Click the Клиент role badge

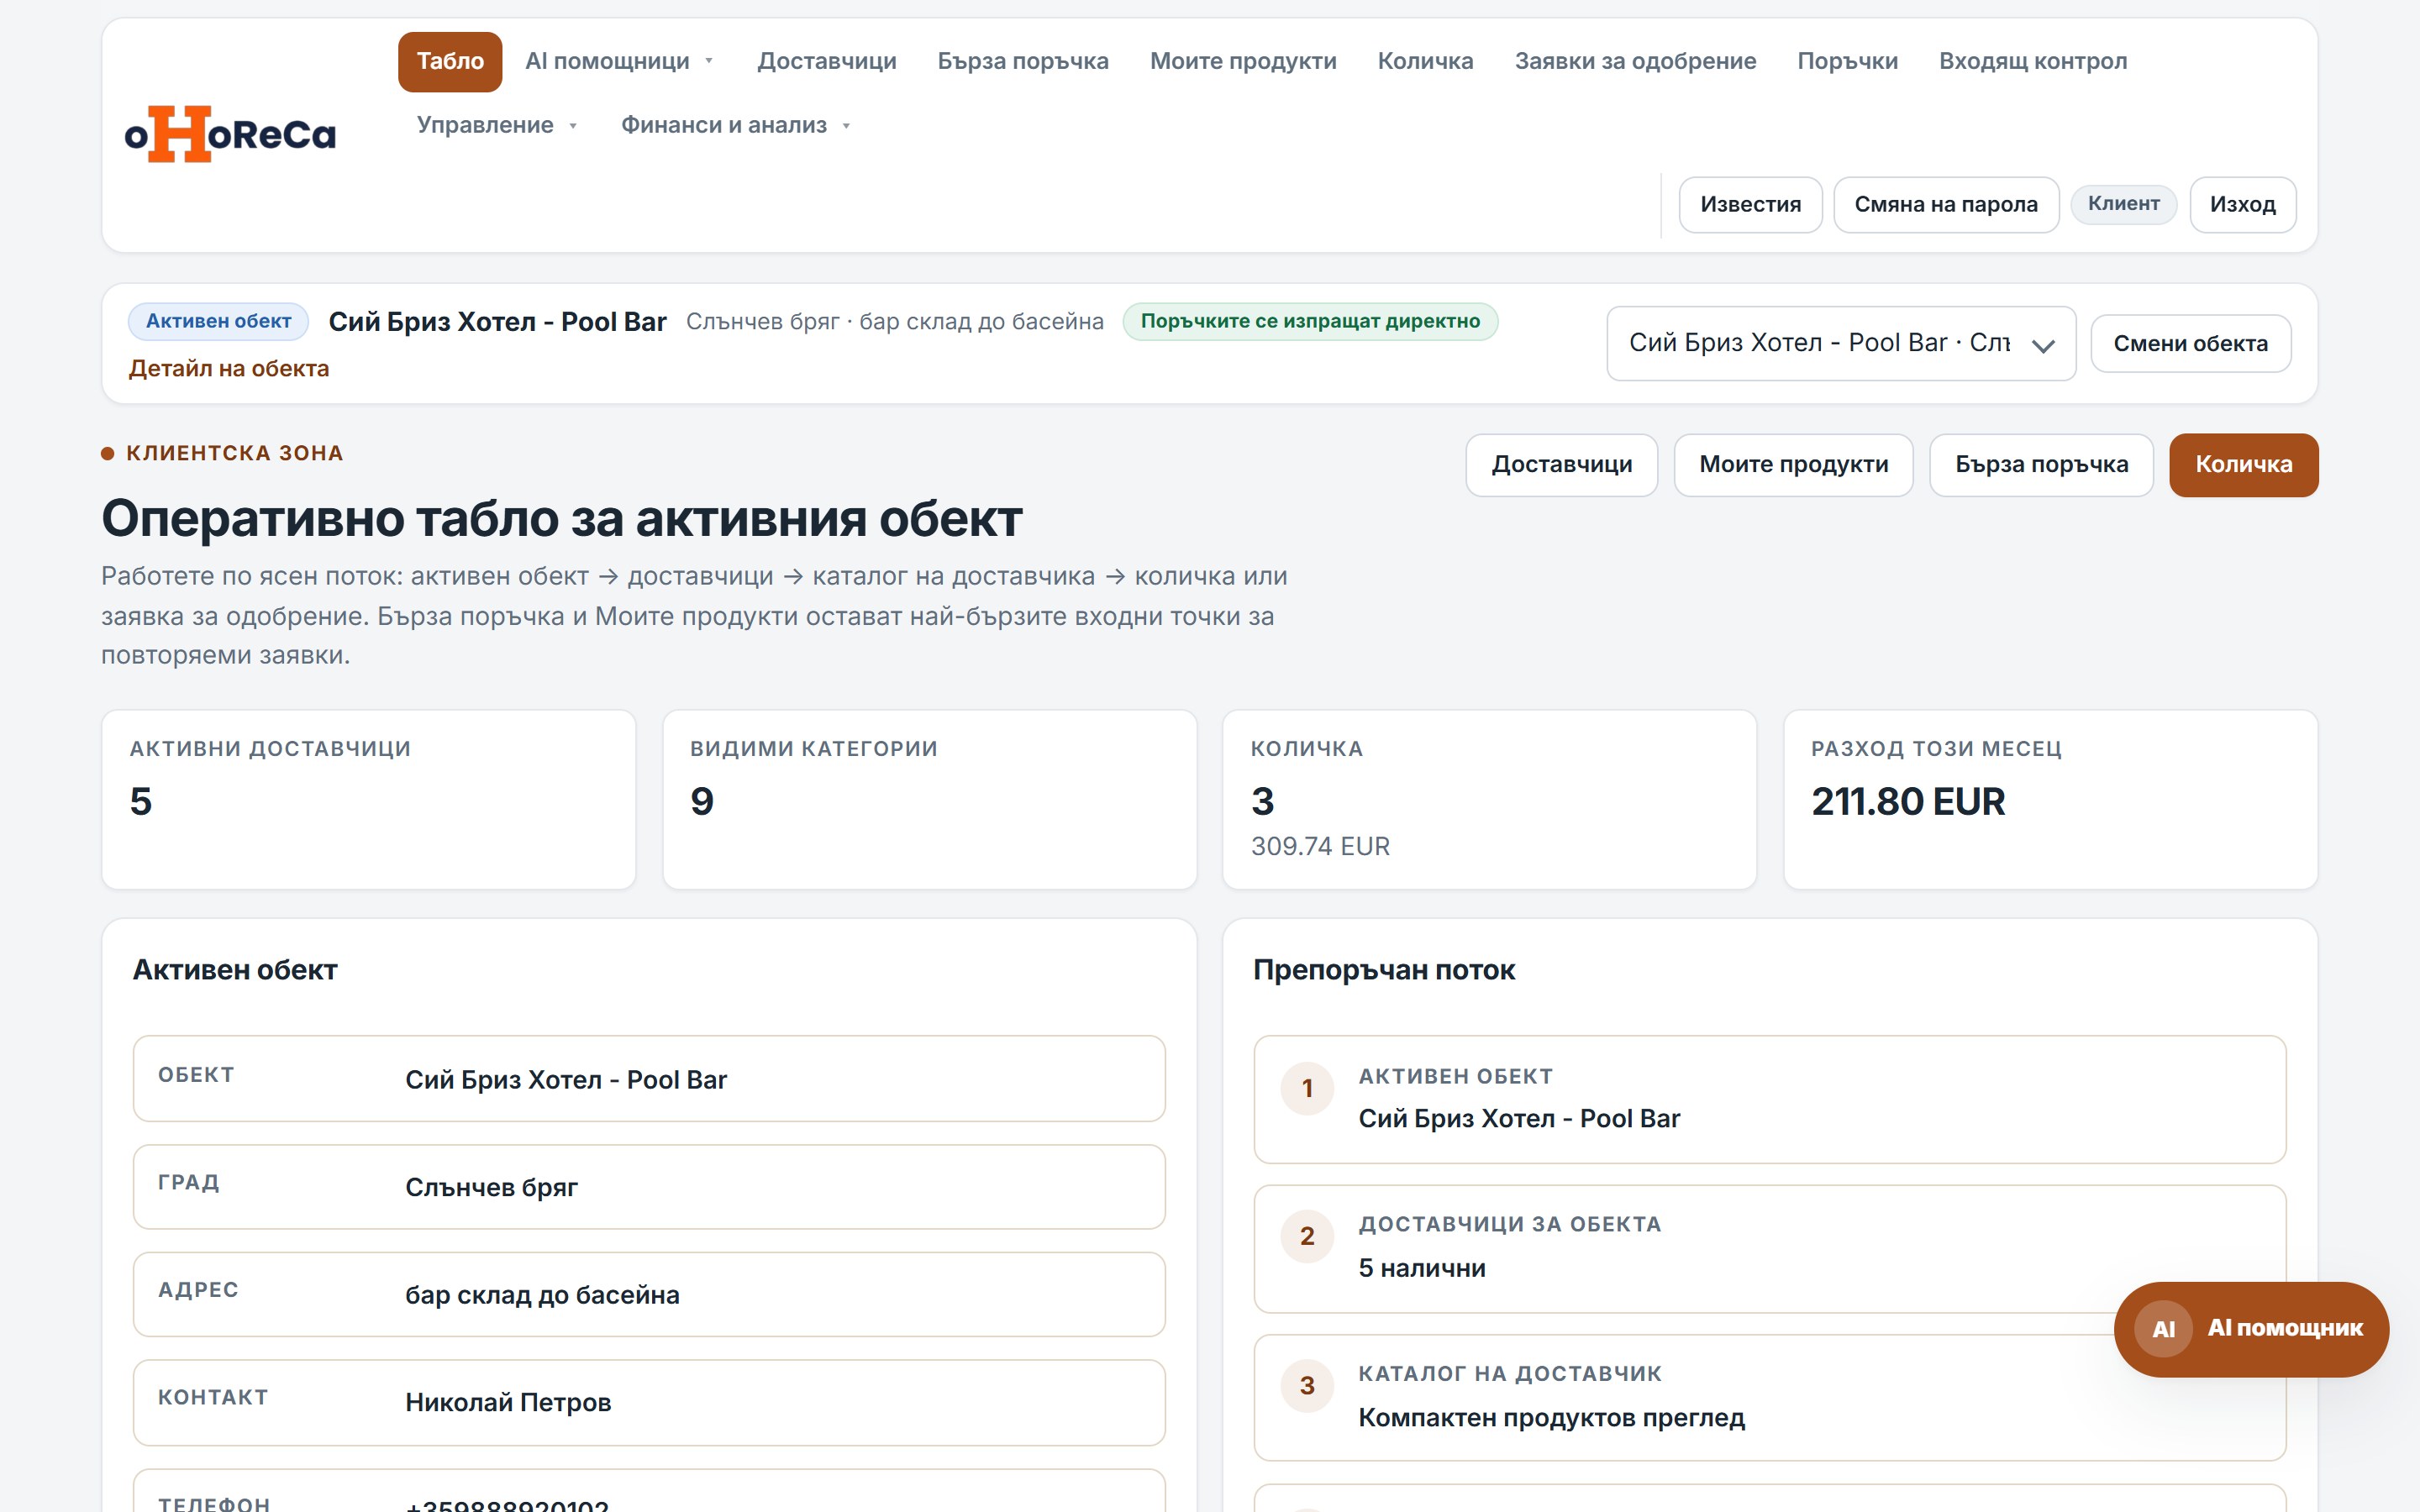(x=2123, y=204)
